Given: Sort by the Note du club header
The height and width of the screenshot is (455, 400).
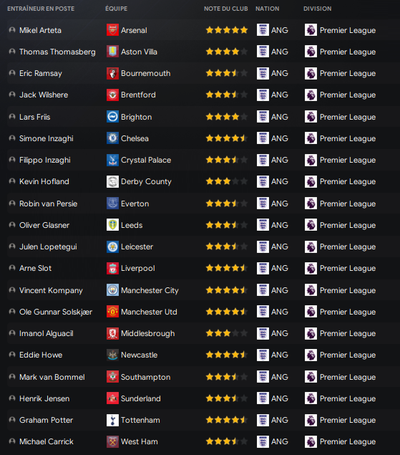Looking at the screenshot, I should pyautogui.click(x=226, y=9).
